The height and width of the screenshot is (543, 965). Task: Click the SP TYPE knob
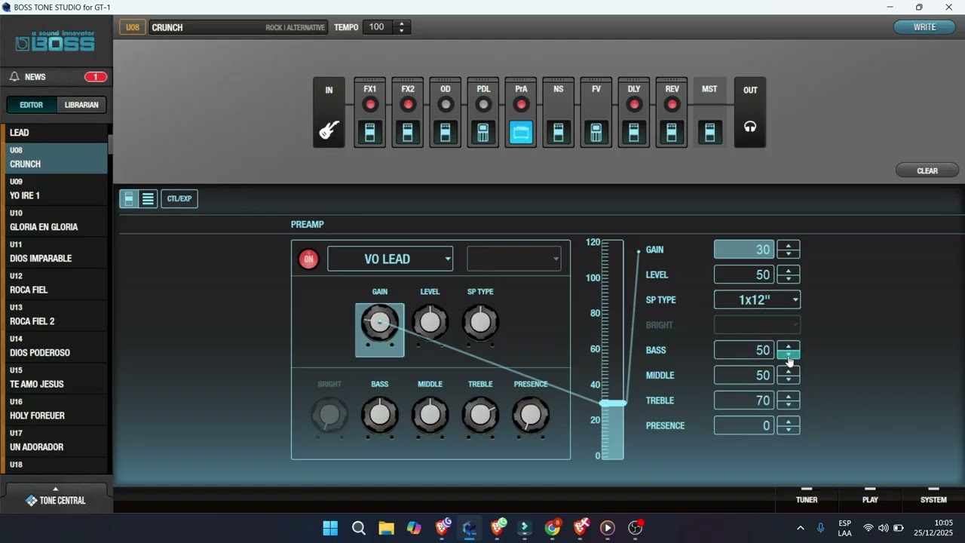coord(480,323)
